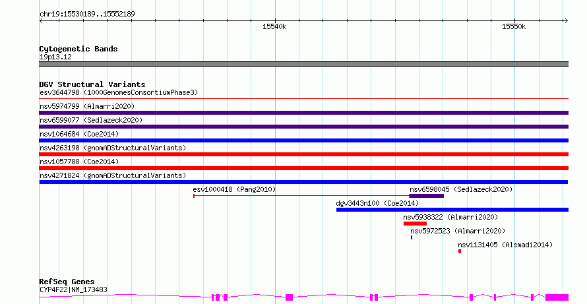Click the 19p13.12 band label
Screen dimensions: 587x304
(x=55, y=57)
